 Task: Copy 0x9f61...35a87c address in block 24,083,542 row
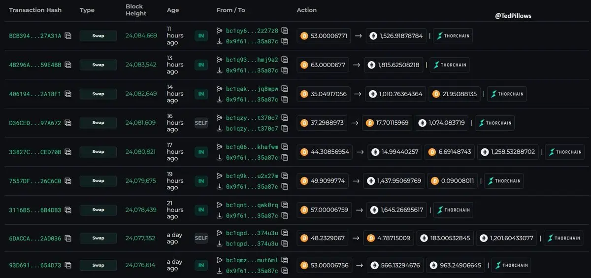pos(285,70)
